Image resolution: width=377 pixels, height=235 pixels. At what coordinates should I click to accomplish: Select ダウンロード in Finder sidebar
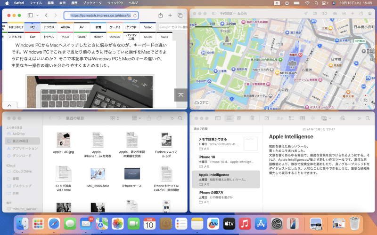click(22, 156)
